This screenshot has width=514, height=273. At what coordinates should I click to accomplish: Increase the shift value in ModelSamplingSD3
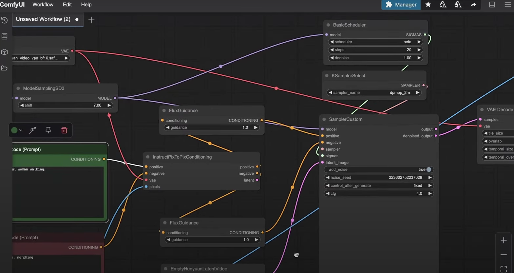pyautogui.click(x=109, y=105)
